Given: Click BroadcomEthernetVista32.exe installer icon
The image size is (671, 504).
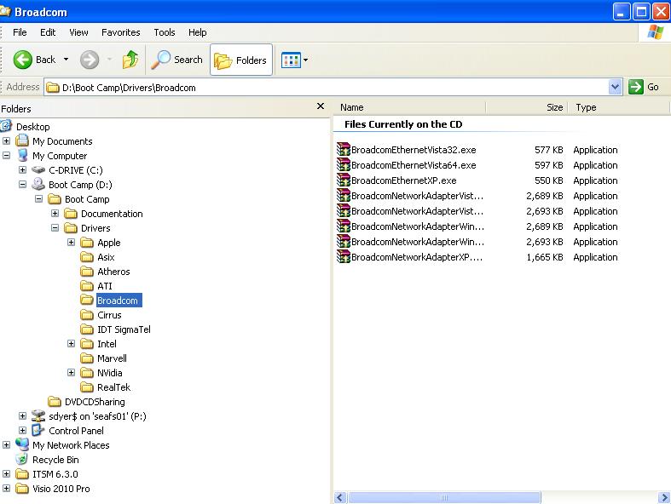Looking at the screenshot, I should (x=344, y=150).
